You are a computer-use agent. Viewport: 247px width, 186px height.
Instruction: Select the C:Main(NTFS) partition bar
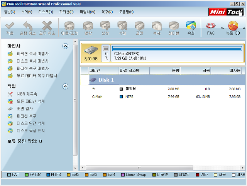[177, 53]
